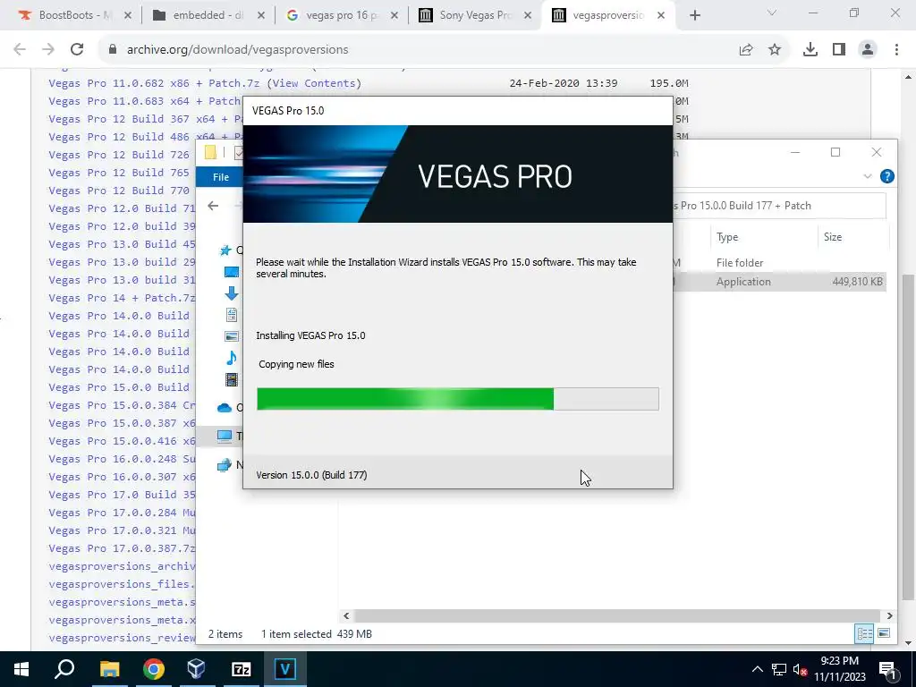The height and width of the screenshot is (687, 916).
Task: Switch to VEGAS installer taskbar icon
Action: pos(285,669)
